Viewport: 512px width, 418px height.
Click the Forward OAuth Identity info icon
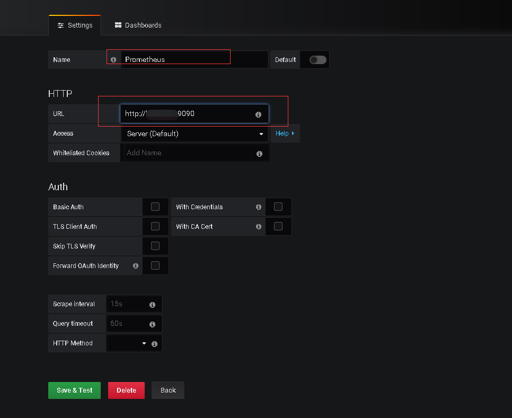pos(136,266)
